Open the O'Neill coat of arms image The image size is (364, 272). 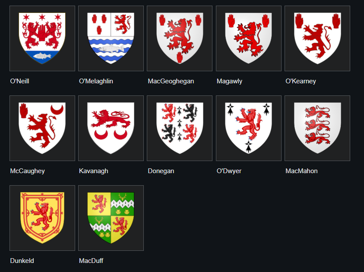[x=42, y=38]
